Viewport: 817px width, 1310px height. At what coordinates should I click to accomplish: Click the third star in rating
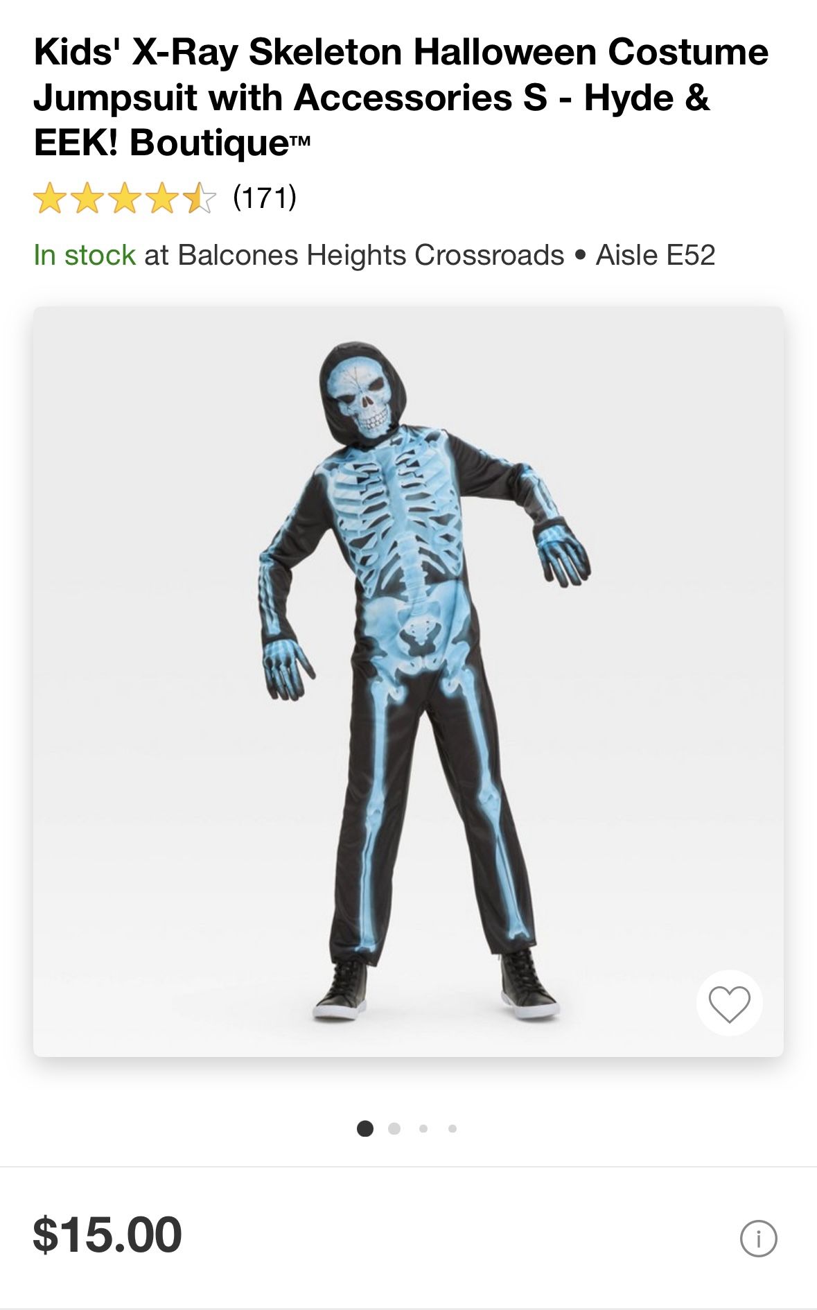click(125, 198)
